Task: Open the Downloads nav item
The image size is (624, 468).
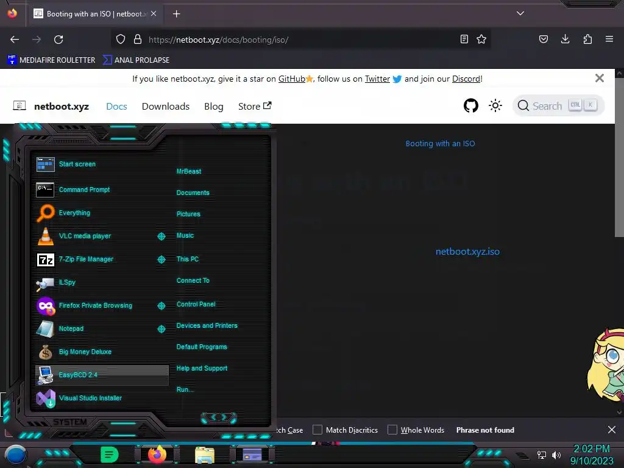Action: tap(166, 106)
